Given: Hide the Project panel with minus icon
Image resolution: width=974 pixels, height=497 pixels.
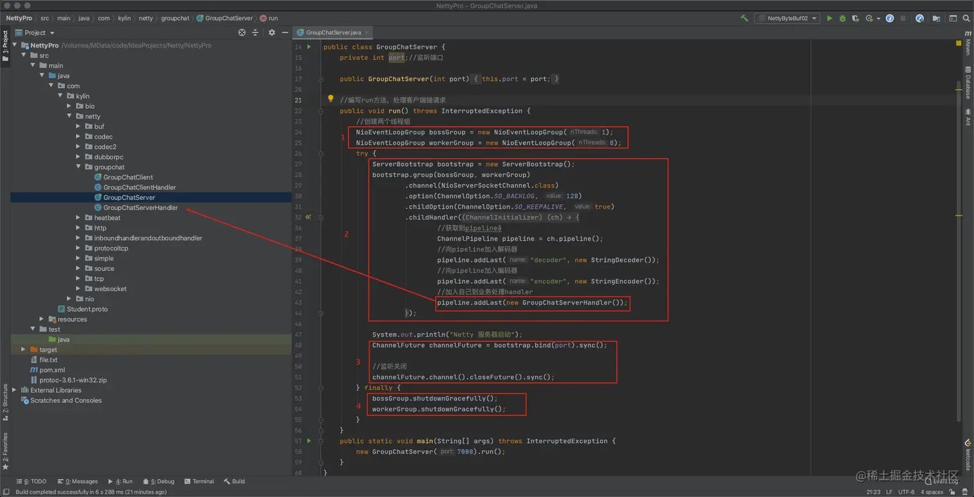Looking at the screenshot, I should (285, 32).
